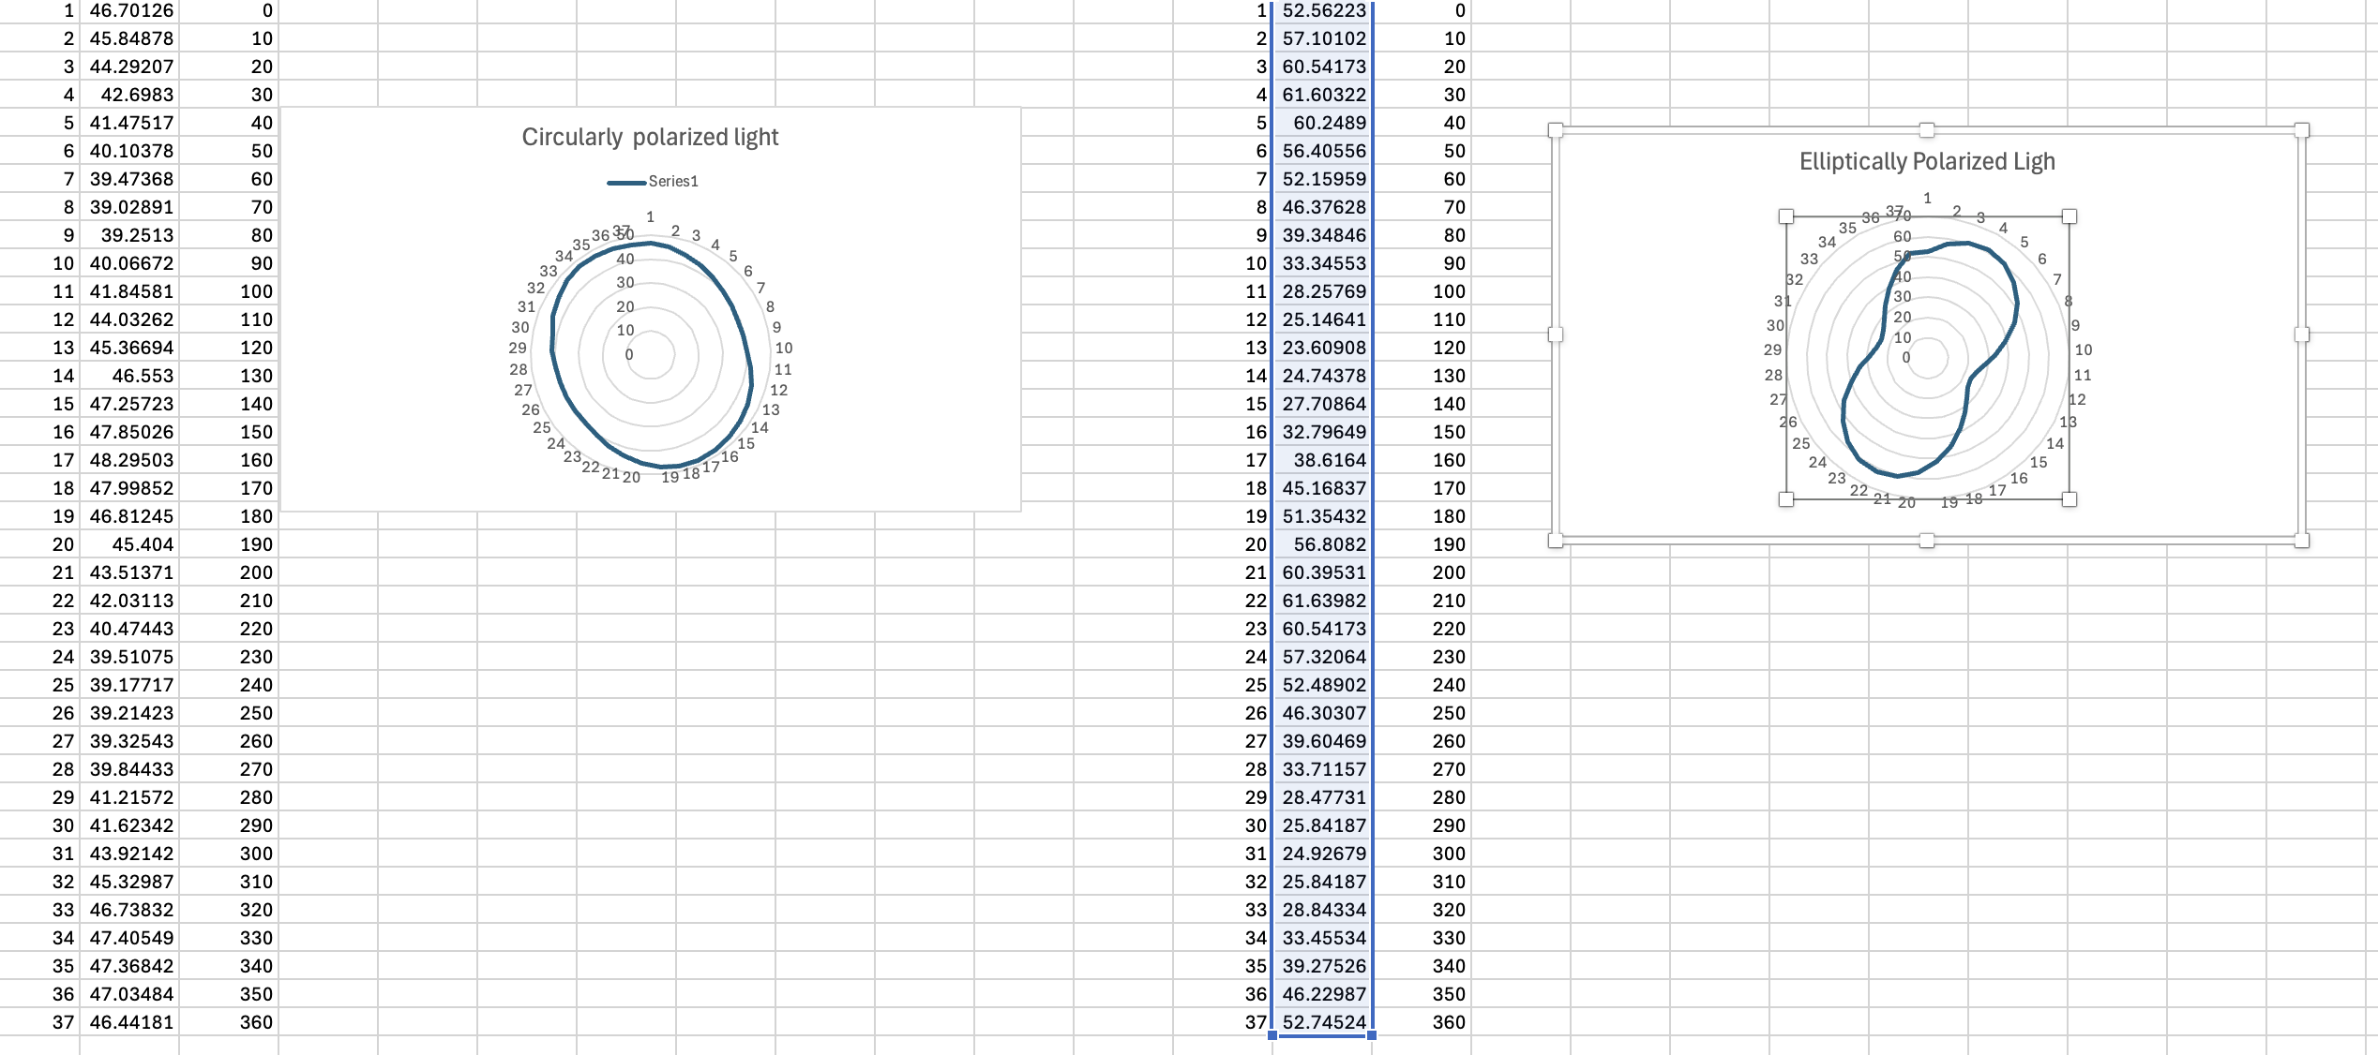
Task: Click bottom-middle resize handle of elliptical chart frame
Action: [1927, 541]
